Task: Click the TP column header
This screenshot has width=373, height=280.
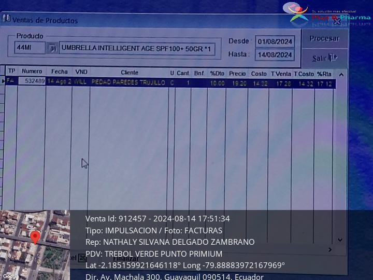Action: click(x=11, y=71)
